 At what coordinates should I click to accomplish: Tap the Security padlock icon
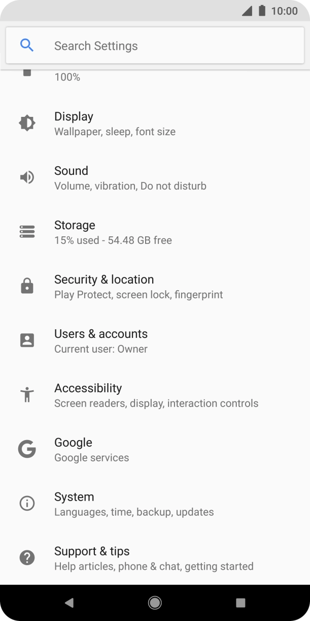click(27, 286)
